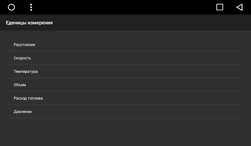This screenshot has height=146, width=251.
Task: Change distance units via the Расстояние row
Action: click(125, 45)
